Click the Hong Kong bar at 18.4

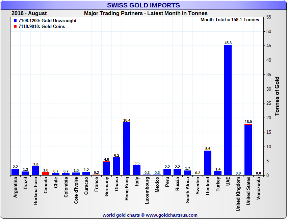[127, 149]
